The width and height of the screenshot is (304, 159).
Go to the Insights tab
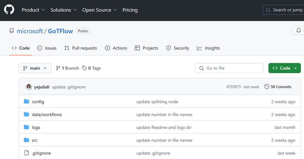[x=208, y=48]
